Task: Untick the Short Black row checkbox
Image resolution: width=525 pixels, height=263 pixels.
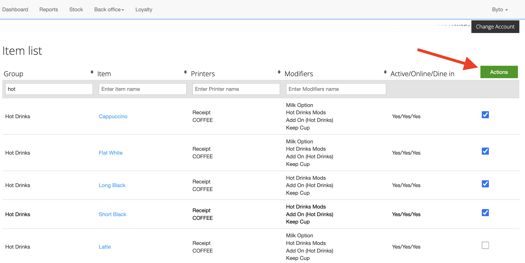Action: pos(485,213)
